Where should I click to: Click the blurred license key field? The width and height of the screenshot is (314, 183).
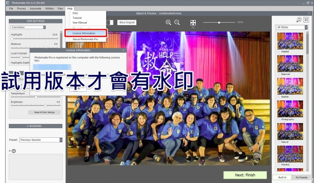point(52,67)
